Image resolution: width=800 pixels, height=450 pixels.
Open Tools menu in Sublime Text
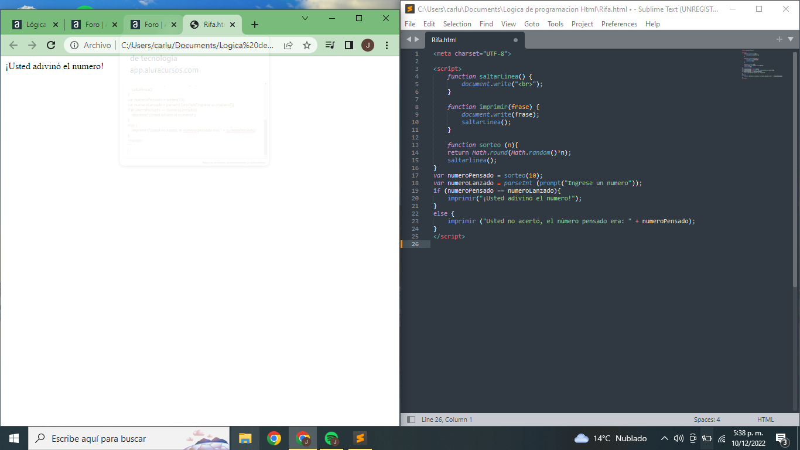click(555, 24)
